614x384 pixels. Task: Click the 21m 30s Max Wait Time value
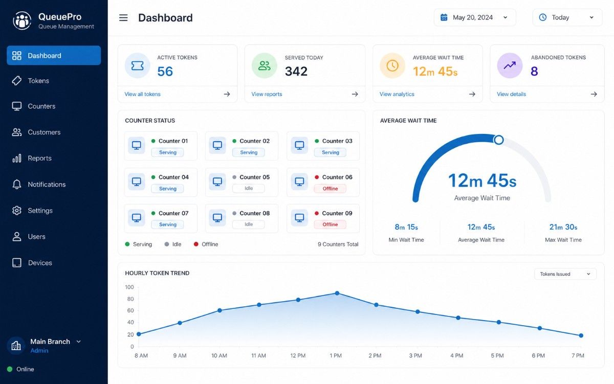coord(563,227)
